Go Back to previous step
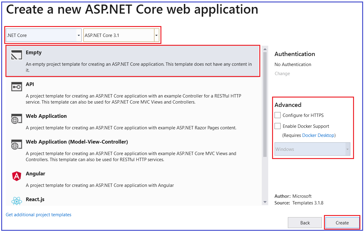This screenshot has height=232, width=364. [305, 223]
